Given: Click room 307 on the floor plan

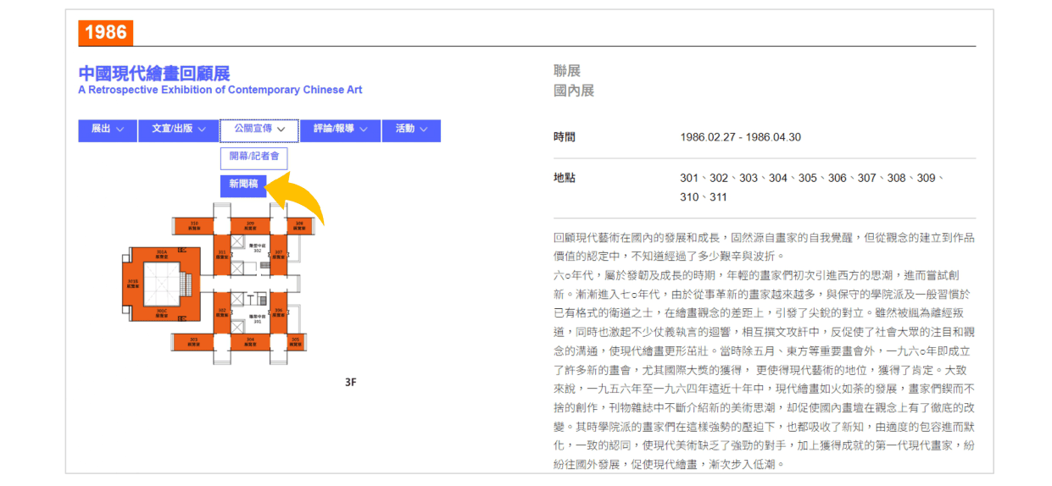Looking at the screenshot, I should (x=279, y=254).
